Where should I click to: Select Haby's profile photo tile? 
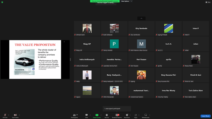(x=87, y=75)
